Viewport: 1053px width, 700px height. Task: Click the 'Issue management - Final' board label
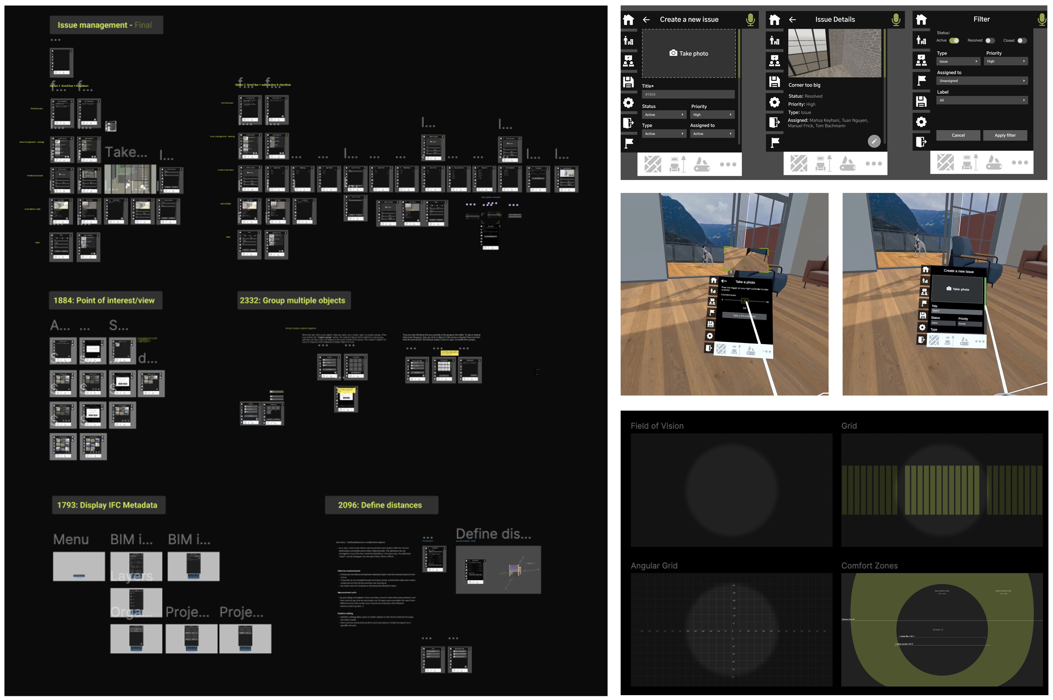(106, 25)
